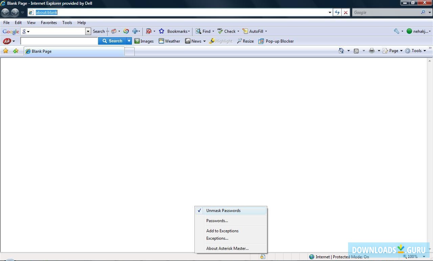Expand the Google toolbar search box dropdown

[88, 31]
